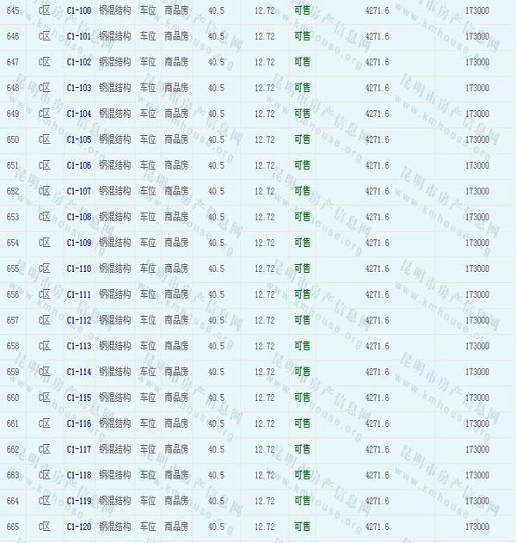This screenshot has width=516, height=543.
Task: Open unit C1-113 details
Action: tap(78, 346)
